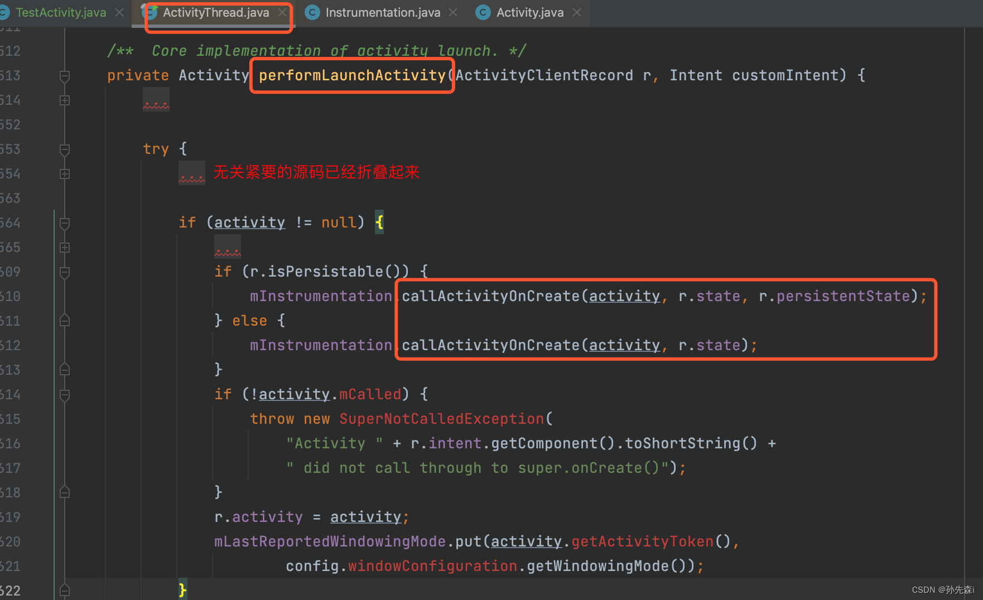Expand the collapsed ellipsis inside try block
The width and height of the screenshot is (983, 600).
(x=192, y=174)
